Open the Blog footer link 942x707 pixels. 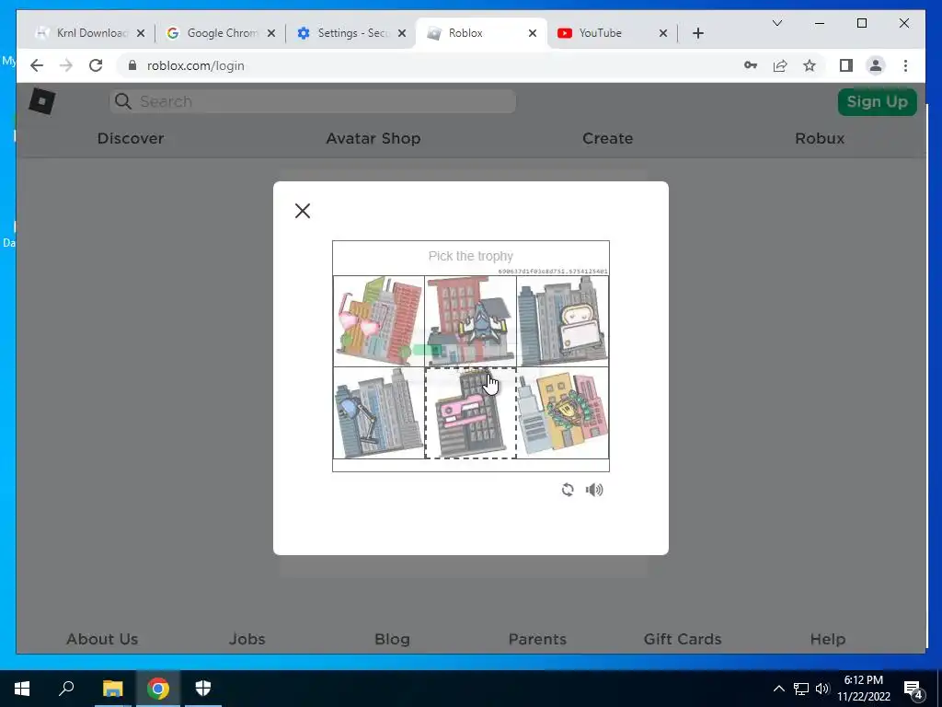[x=392, y=639]
